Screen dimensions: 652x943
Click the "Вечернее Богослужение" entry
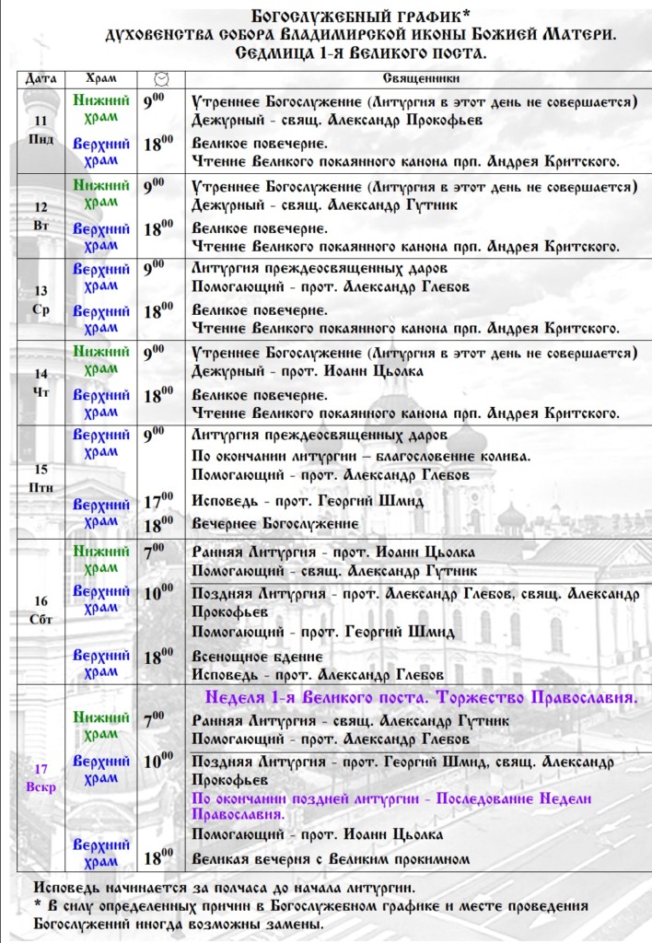274,524
